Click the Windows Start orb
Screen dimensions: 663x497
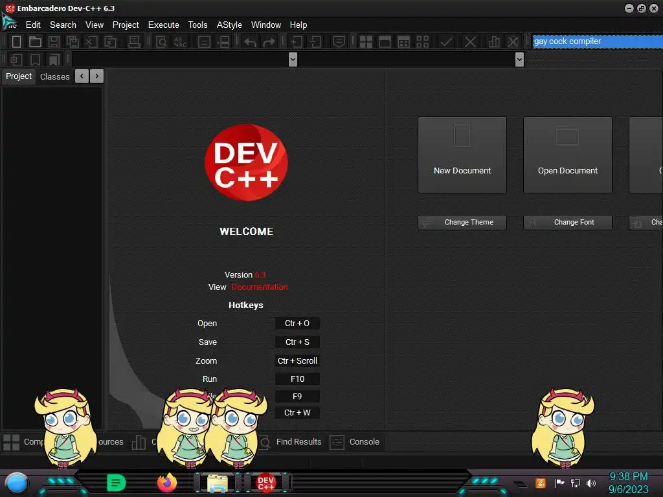(x=17, y=483)
